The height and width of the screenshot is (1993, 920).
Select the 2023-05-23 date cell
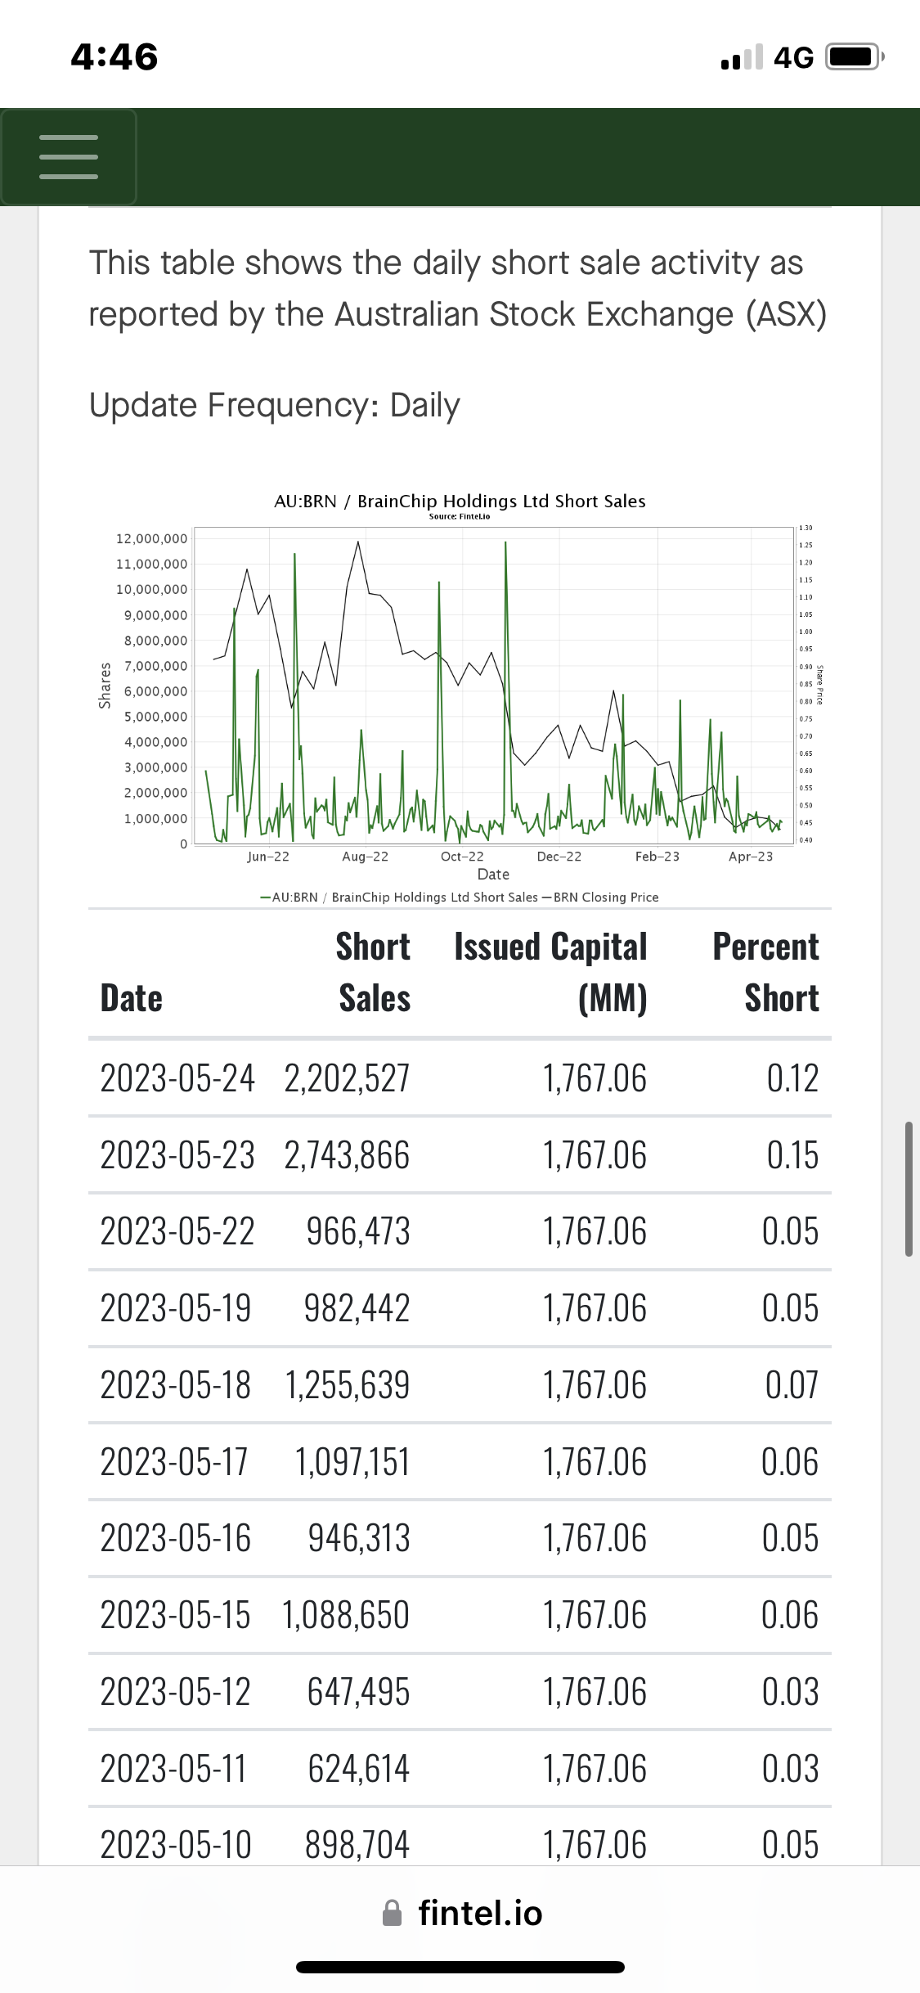point(177,1154)
